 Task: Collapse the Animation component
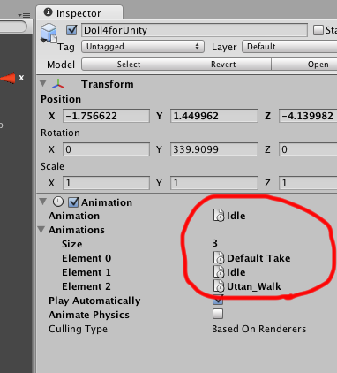(x=43, y=202)
